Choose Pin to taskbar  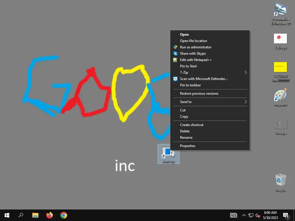pyautogui.click(x=210, y=85)
